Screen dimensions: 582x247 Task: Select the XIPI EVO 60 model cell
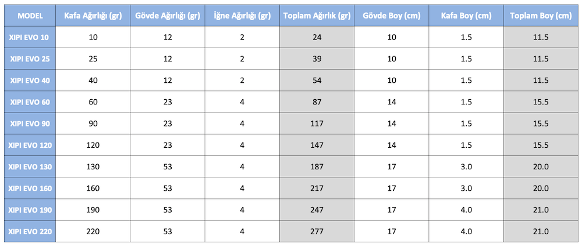pyautogui.click(x=30, y=101)
